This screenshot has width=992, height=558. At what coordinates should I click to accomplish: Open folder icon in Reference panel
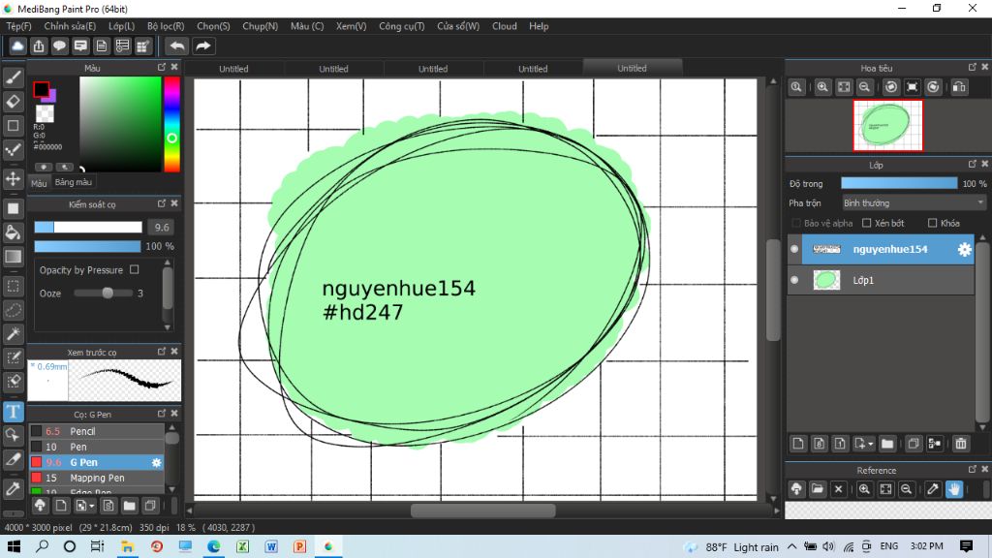coord(818,488)
